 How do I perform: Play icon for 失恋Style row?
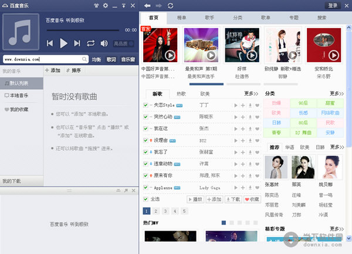(x=236, y=105)
